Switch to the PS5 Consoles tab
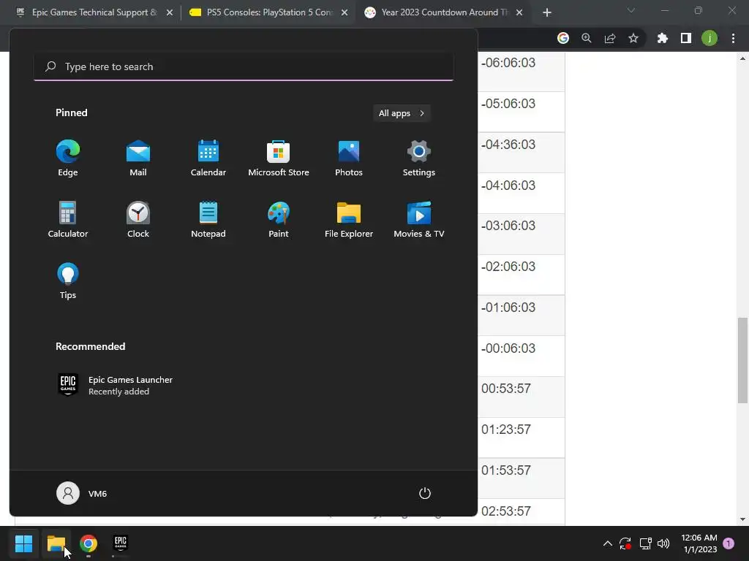749x561 pixels. (x=268, y=12)
